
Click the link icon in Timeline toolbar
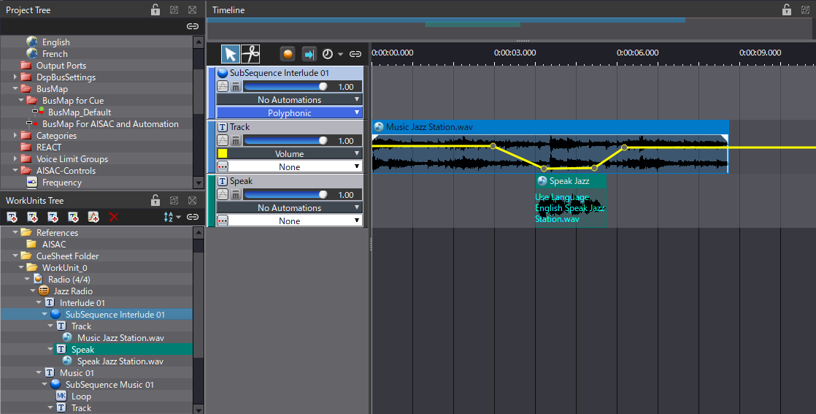[355, 54]
